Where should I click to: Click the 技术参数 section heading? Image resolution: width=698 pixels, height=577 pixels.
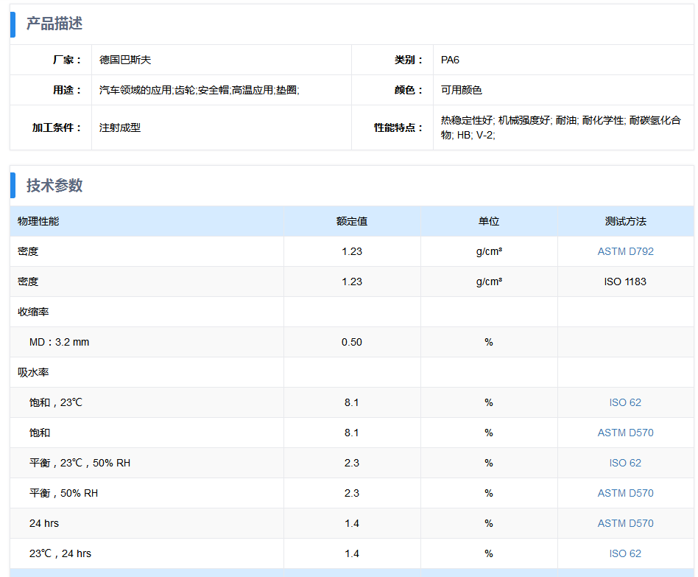tap(54, 186)
